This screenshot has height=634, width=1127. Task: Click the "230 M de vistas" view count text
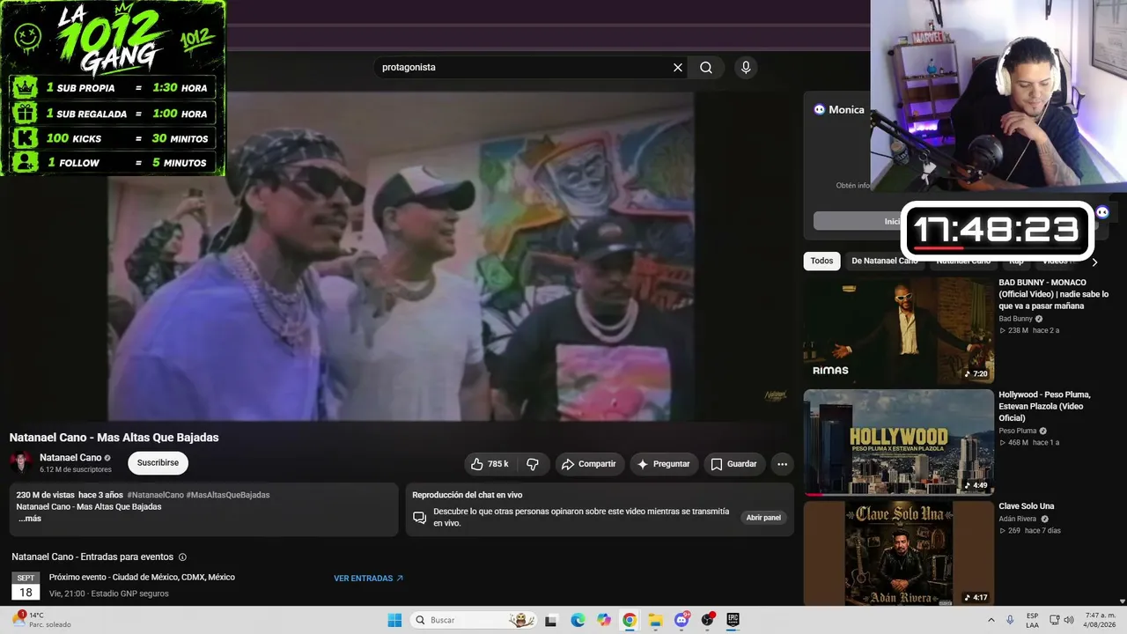[x=45, y=495]
